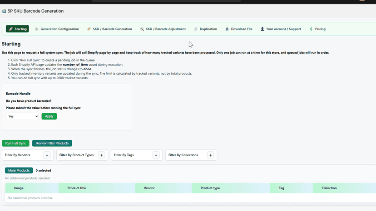The width and height of the screenshot is (376, 211).
Task: Click 'Please submit the value before running' text
Action: tap(43, 108)
